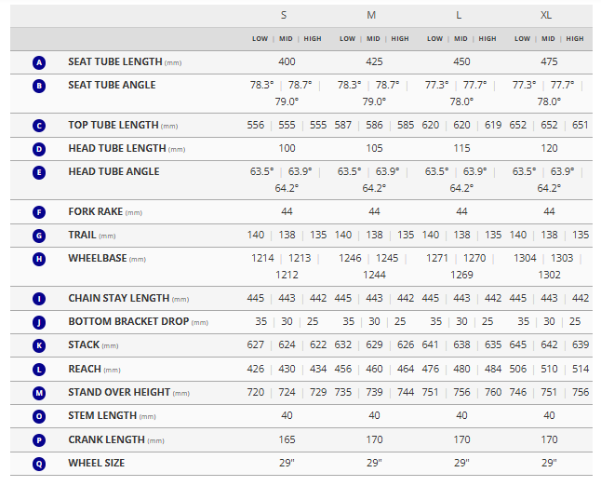Select the circled H icon beside wheelbase

pyautogui.click(x=39, y=259)
